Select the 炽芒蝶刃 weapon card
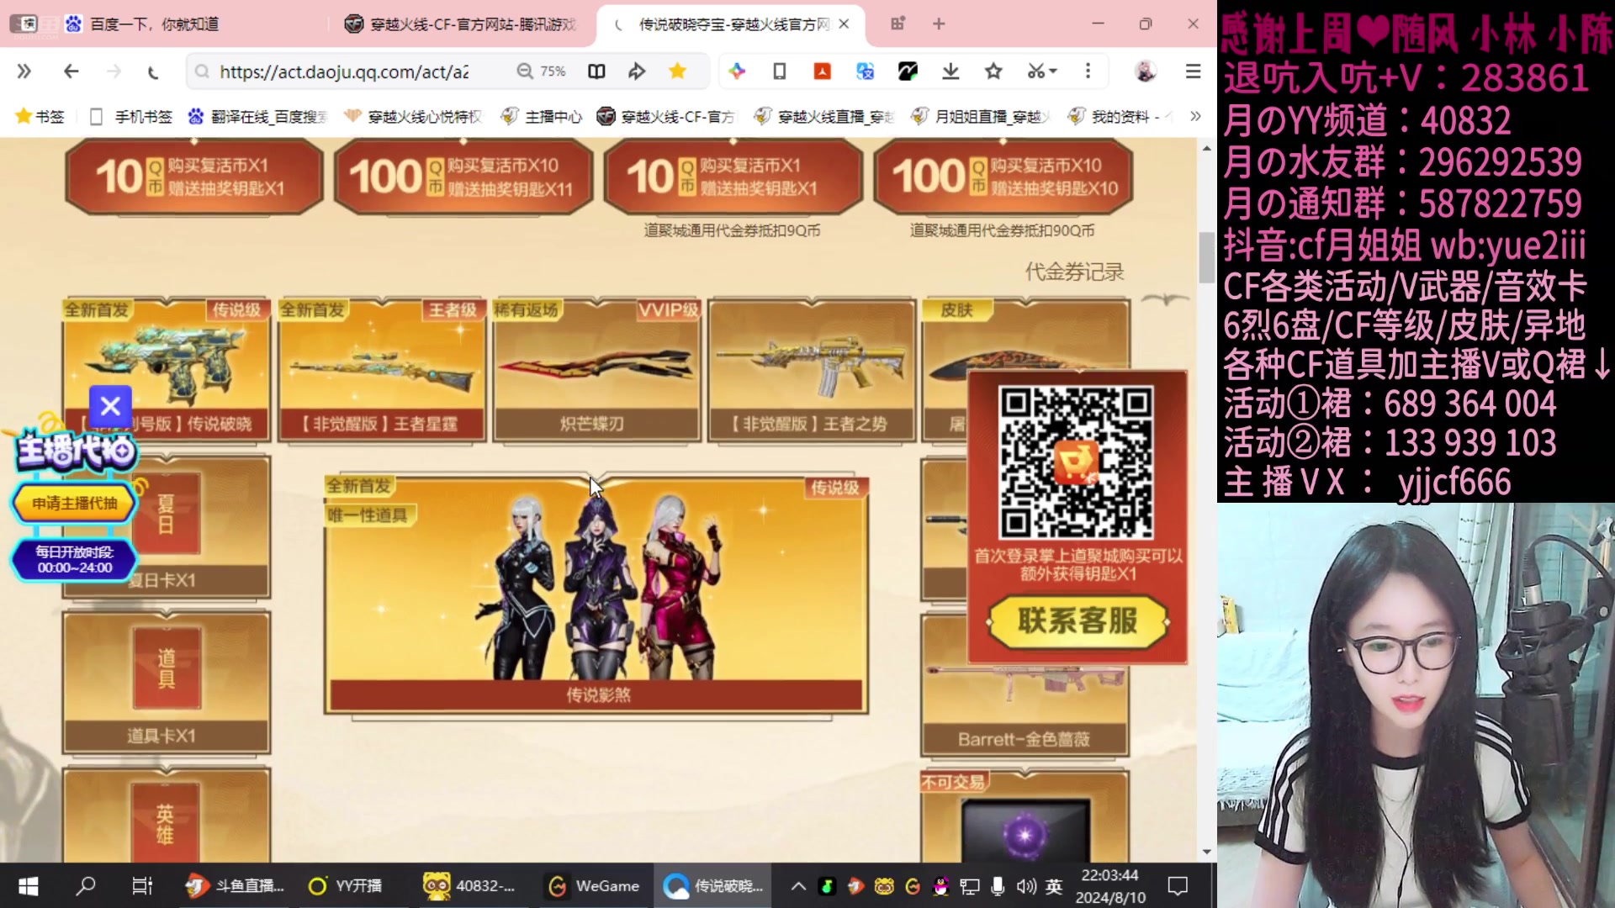 pyautogui.click(x=596, y=370)
